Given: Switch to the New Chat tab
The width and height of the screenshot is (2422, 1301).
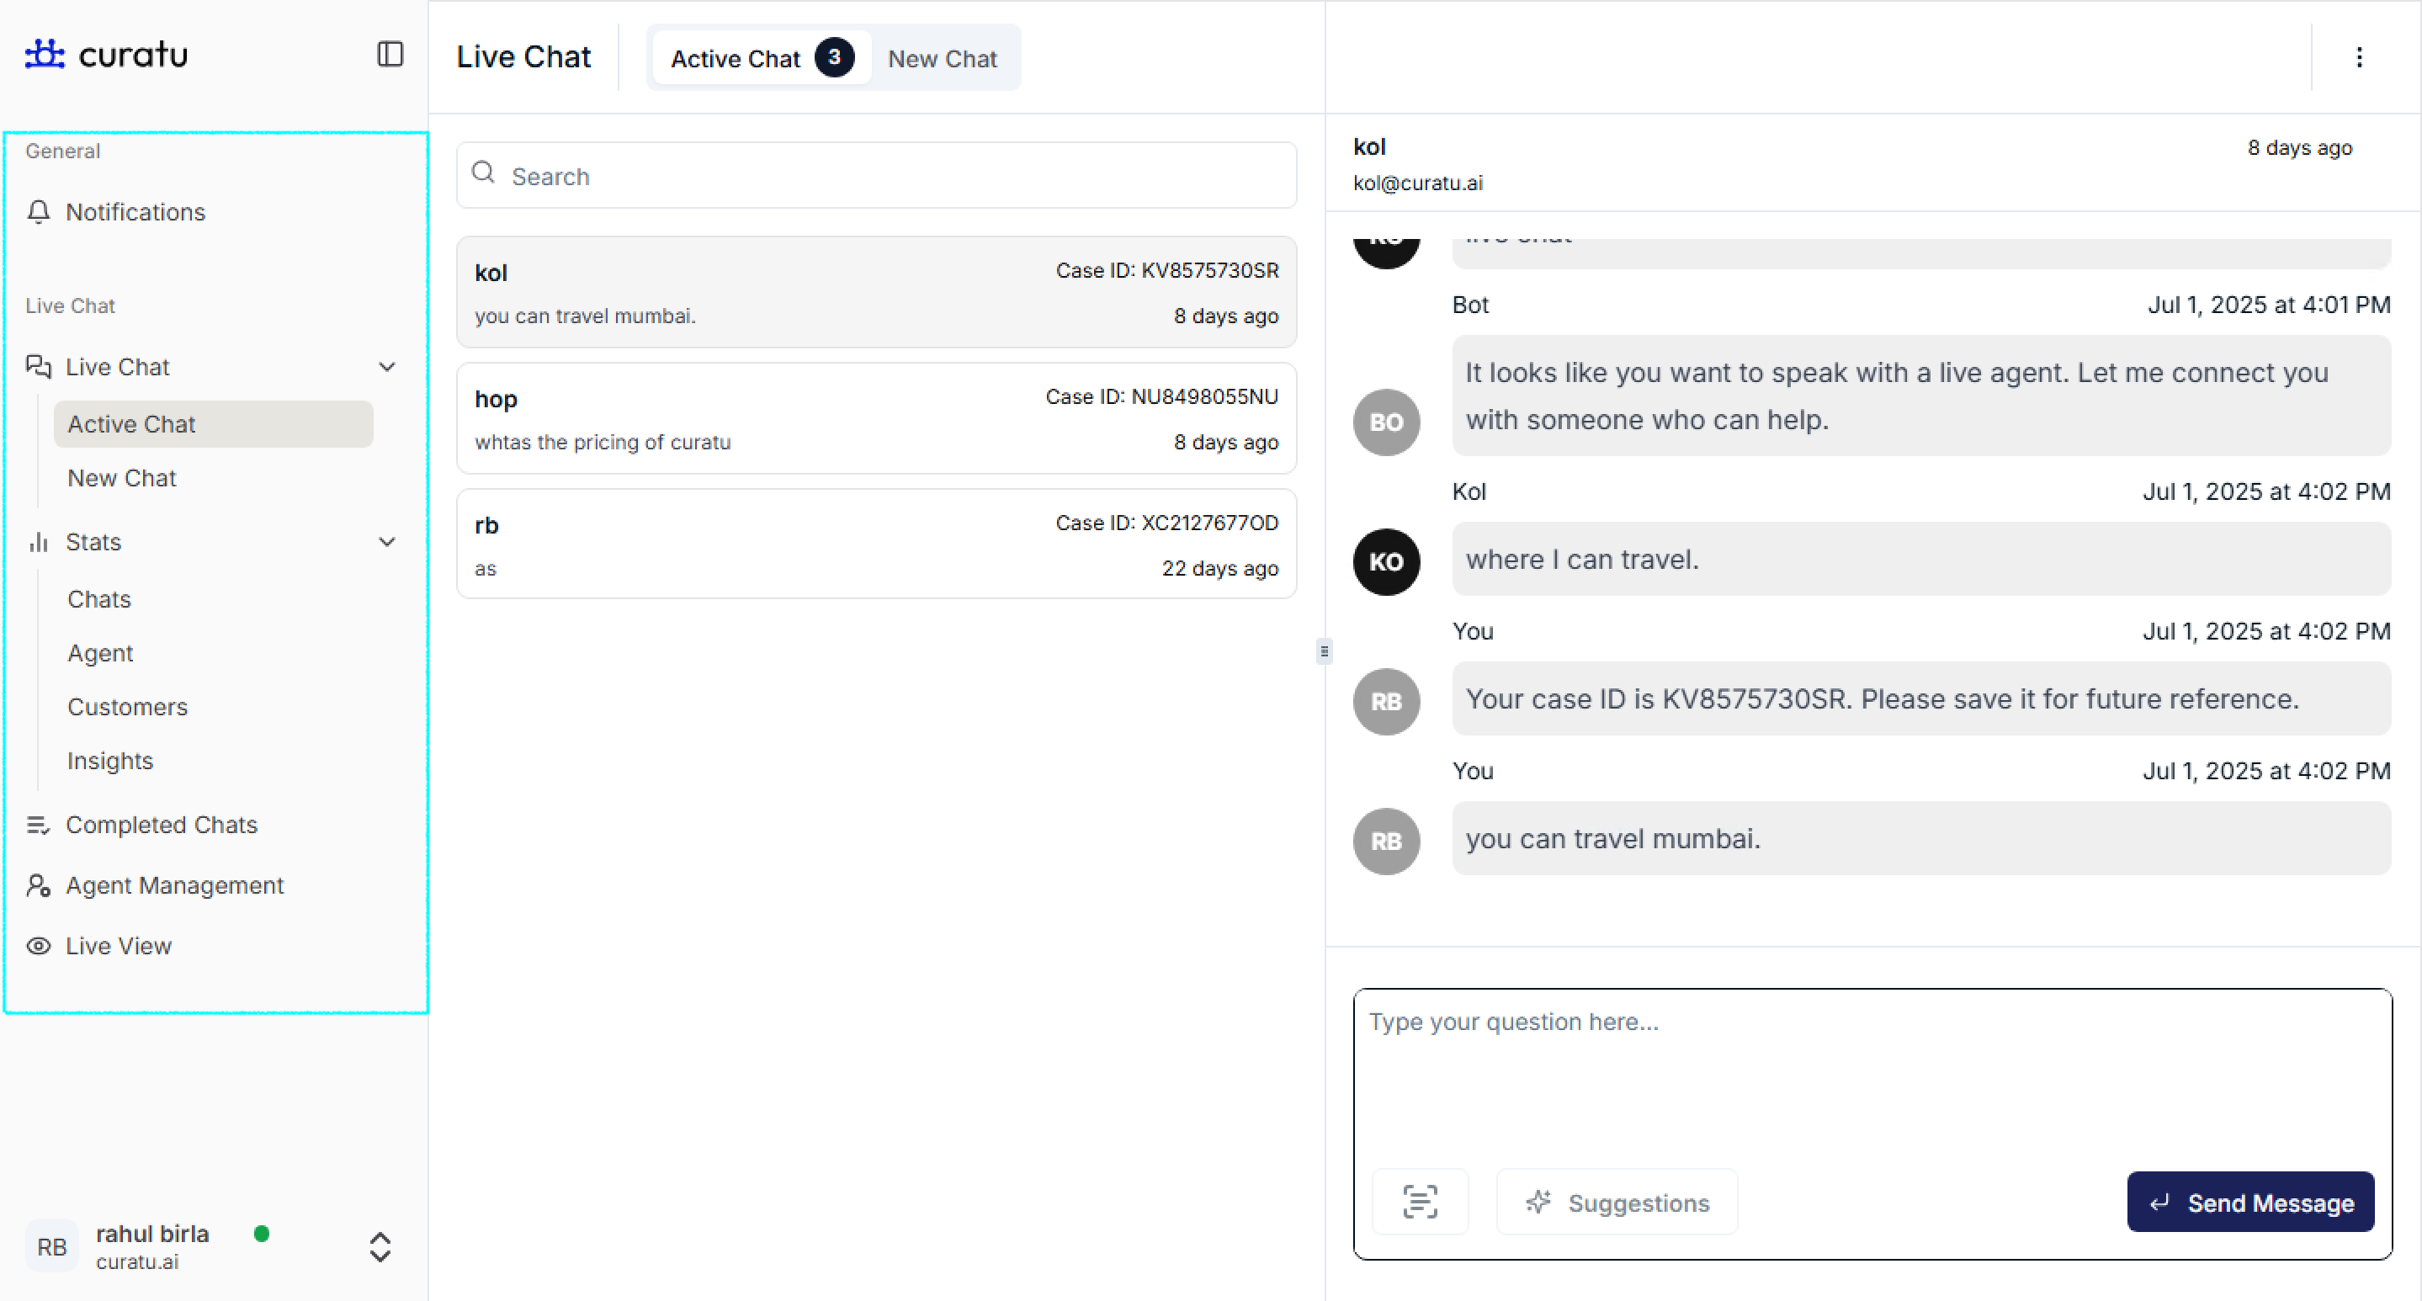Looking at the screenshot, I should point(941,59).
